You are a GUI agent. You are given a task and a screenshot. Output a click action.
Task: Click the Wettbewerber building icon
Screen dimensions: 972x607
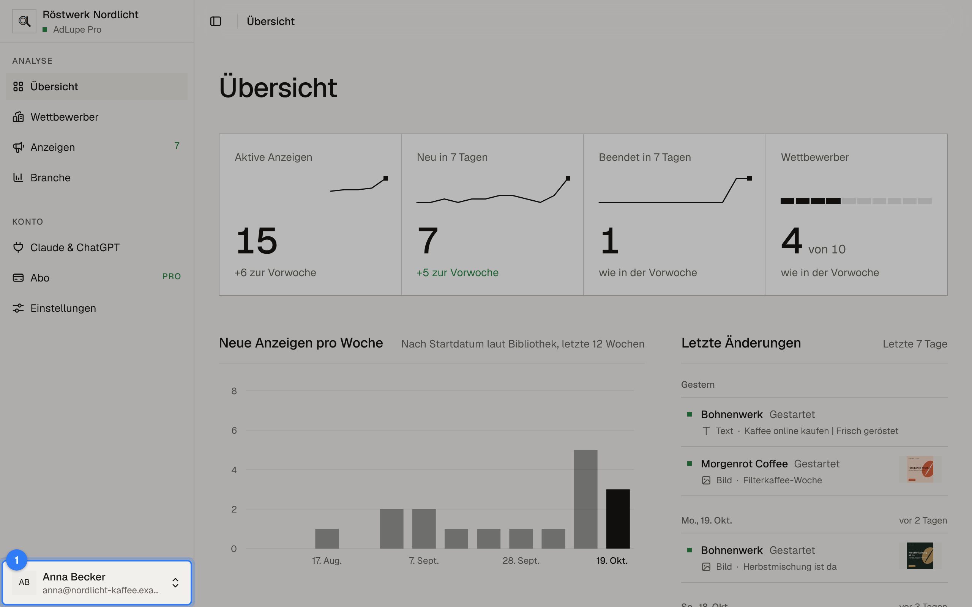(18, 117)
